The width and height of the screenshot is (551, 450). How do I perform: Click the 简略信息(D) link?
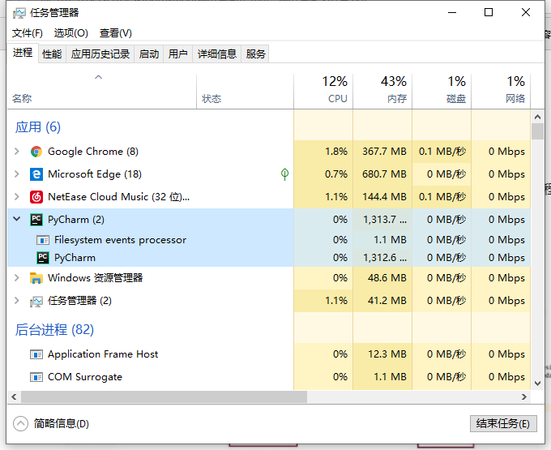(x=62, y=423)
